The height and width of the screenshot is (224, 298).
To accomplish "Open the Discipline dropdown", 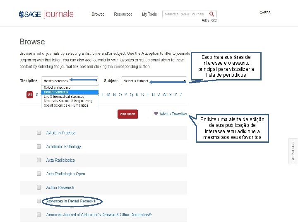I will pyautogui.click(x=70, y=81).
